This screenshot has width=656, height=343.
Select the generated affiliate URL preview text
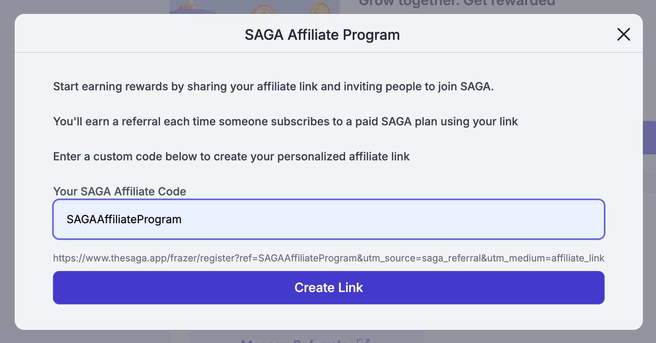(x=329, y=258)
